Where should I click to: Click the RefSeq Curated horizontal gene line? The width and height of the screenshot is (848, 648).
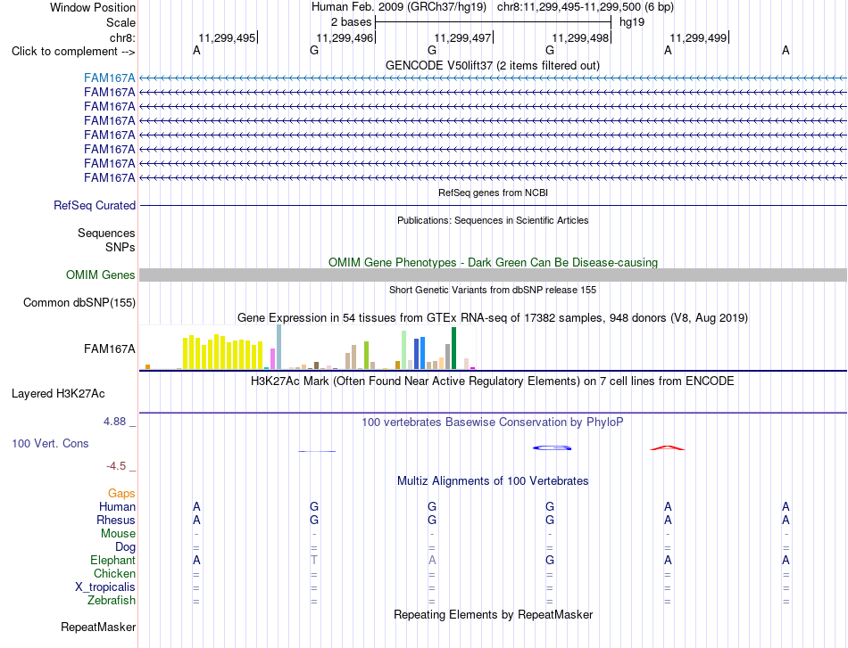click(x=493, y=205)
